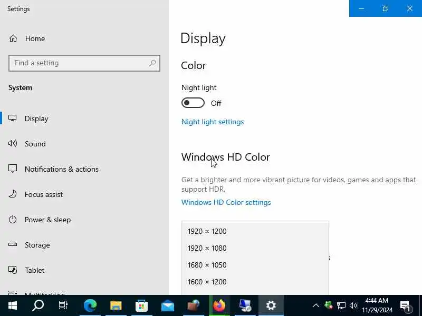Choose 1920 × 1080 resolution
Image resolution: width=422 pixels, height=316 pixels.
tap(255, 248)
